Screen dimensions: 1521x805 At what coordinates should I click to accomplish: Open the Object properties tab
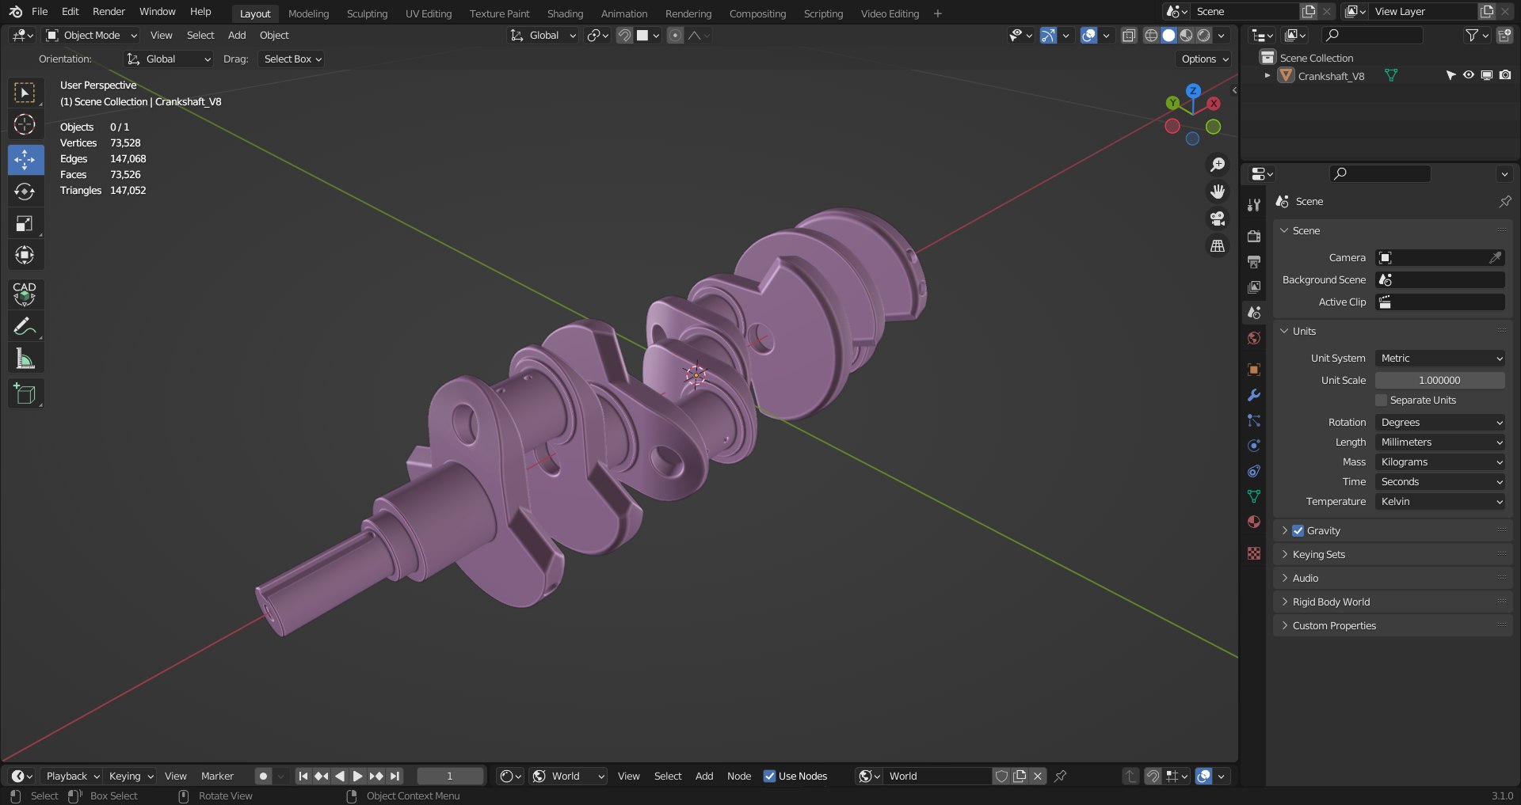pos(1253,370)
